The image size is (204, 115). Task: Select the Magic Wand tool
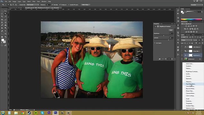(x=5, y=14)
